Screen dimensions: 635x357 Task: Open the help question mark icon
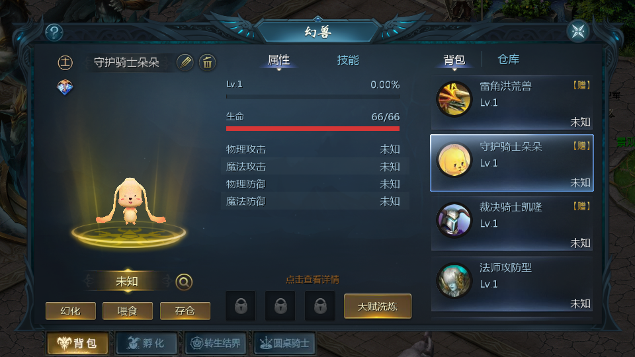54,32
